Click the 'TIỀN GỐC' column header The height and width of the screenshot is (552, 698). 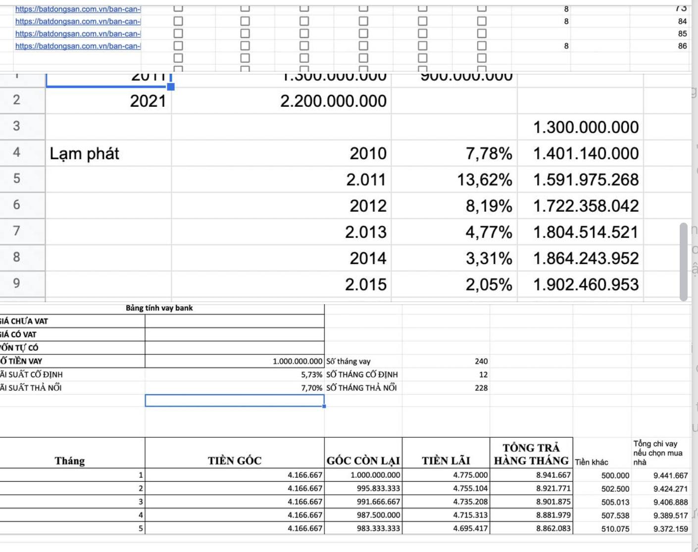(x=235, y=453)
